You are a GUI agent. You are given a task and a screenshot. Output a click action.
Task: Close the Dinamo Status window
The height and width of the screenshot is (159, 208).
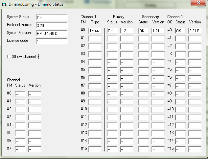coord(198,4)
